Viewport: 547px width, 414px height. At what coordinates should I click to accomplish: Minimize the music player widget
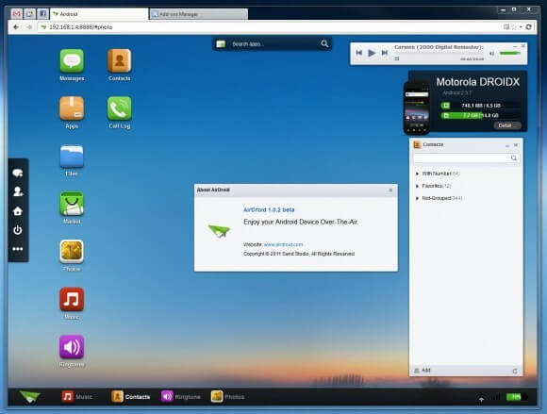(515, 46)
